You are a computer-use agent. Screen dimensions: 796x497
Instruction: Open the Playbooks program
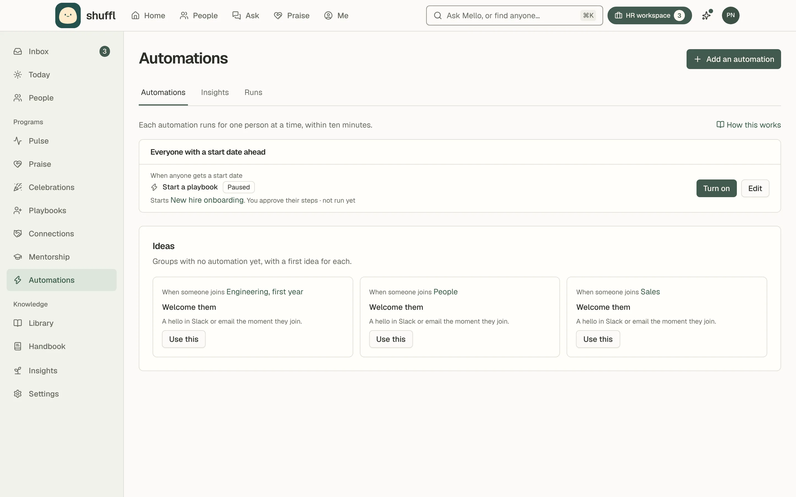pos(62,210)
